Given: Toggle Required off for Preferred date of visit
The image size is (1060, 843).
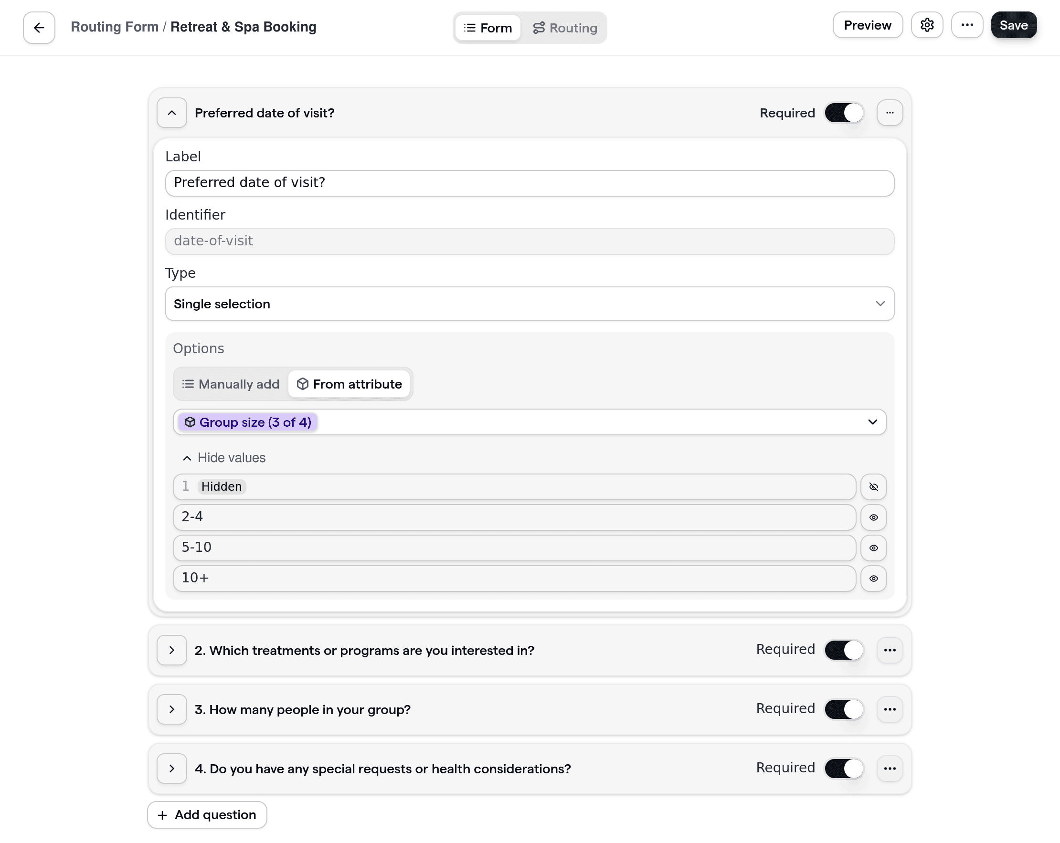Looking at the screenshot, I should tap(843, 113).
